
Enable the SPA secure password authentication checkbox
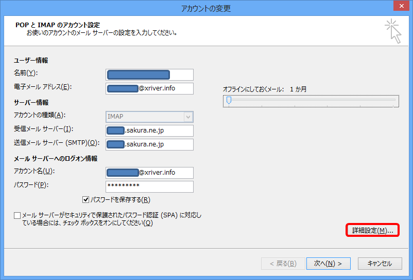pos(18,215)
